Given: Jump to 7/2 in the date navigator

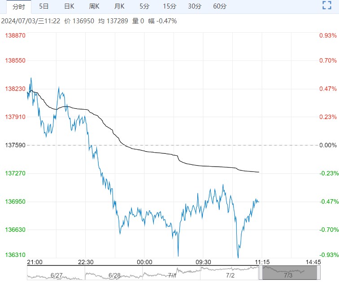Looking at the screenshot, I should [x=230, y=275].
